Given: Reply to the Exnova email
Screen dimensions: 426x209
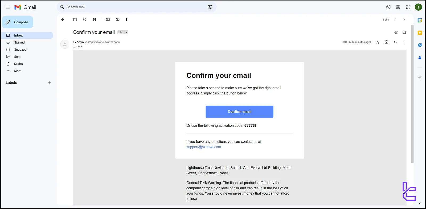Looking at the screenshot, I should [x=395, y=42].
